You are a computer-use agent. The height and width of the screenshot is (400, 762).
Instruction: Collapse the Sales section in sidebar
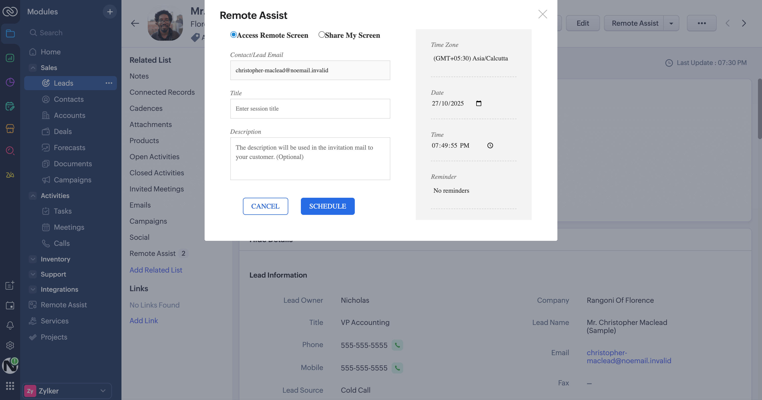[x=33, y=68]
